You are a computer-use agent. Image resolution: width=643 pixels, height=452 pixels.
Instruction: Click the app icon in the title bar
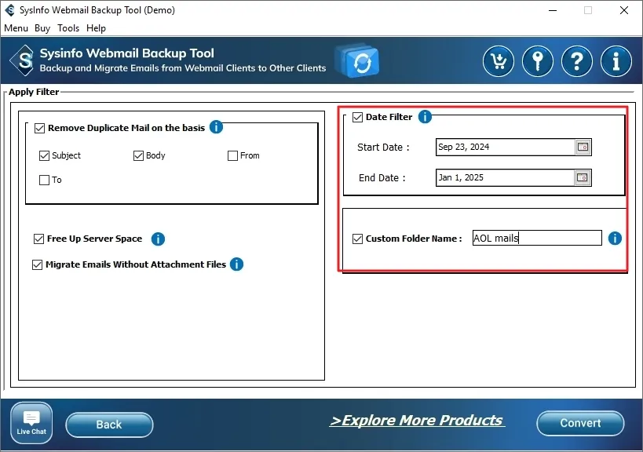[9, 10]
